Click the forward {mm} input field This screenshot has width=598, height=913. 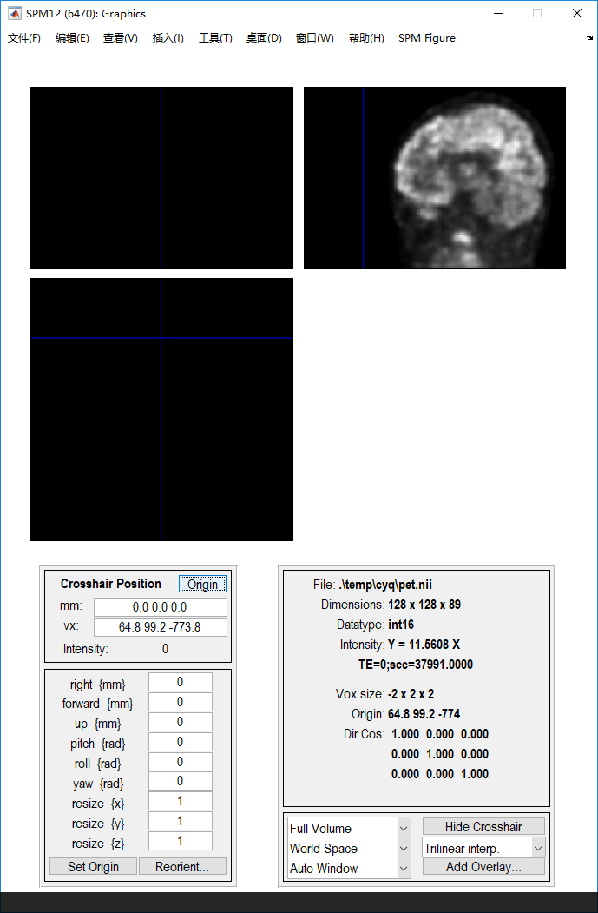[181, 702]
